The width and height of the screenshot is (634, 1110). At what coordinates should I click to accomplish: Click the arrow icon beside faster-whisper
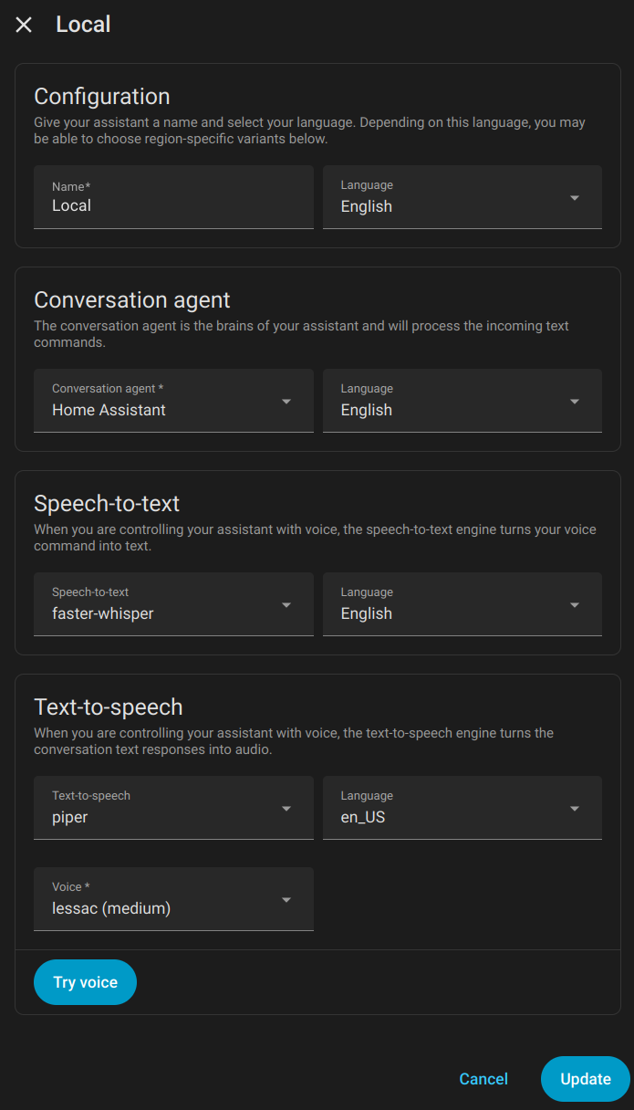286,605
